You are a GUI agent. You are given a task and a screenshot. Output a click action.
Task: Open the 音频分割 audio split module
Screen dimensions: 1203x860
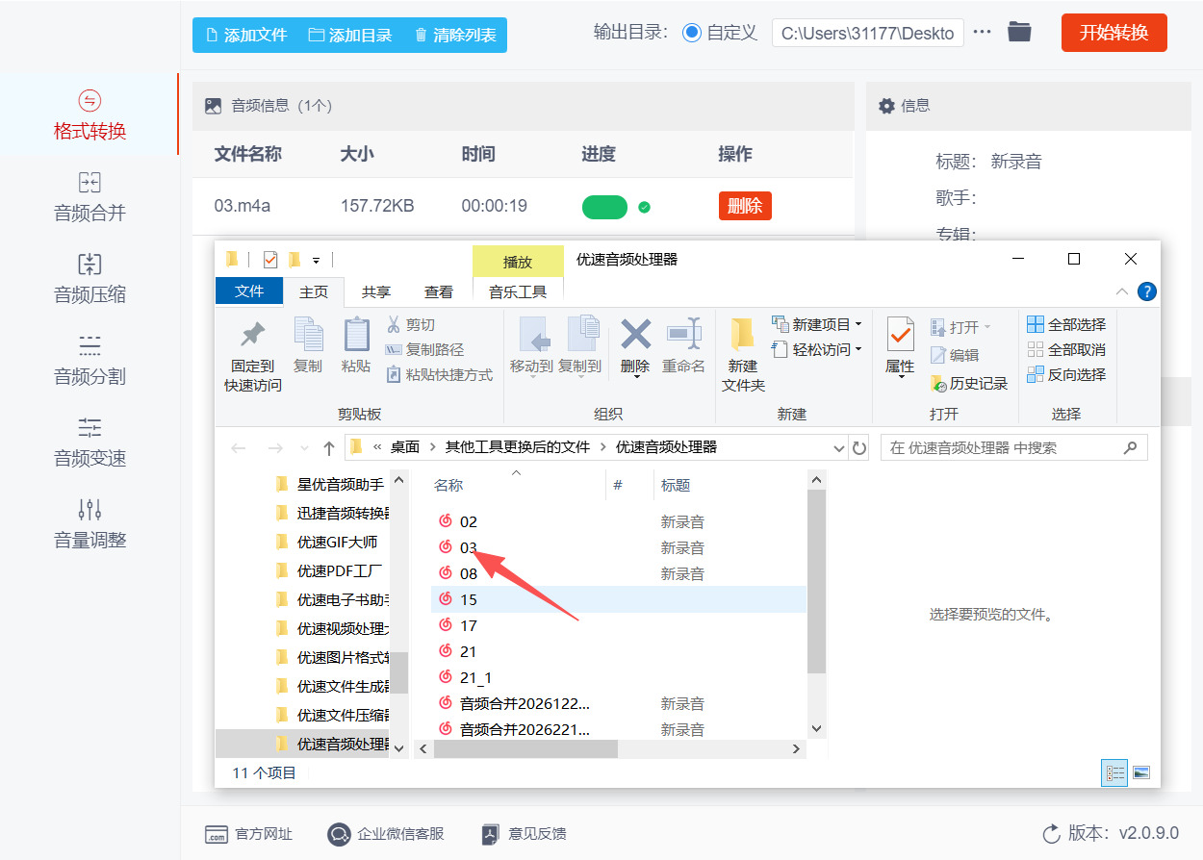pos(90,361)
